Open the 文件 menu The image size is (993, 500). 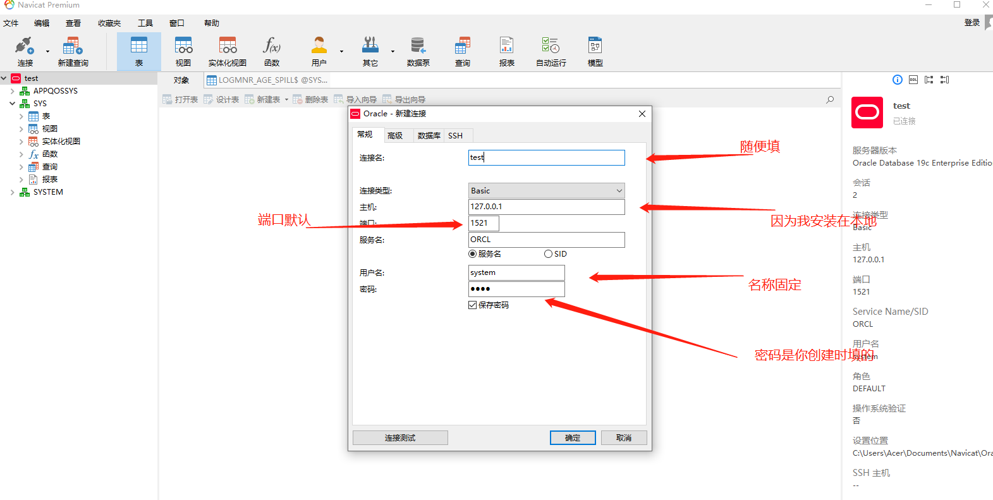point(11,23)
